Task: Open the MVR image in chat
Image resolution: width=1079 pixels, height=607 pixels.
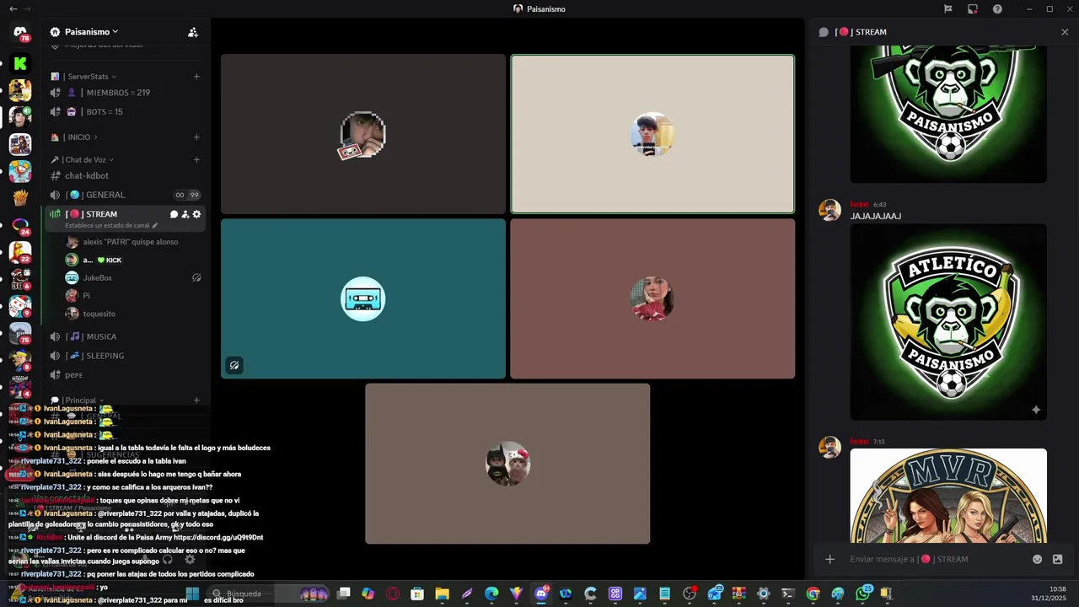Action: pos(948,496)
